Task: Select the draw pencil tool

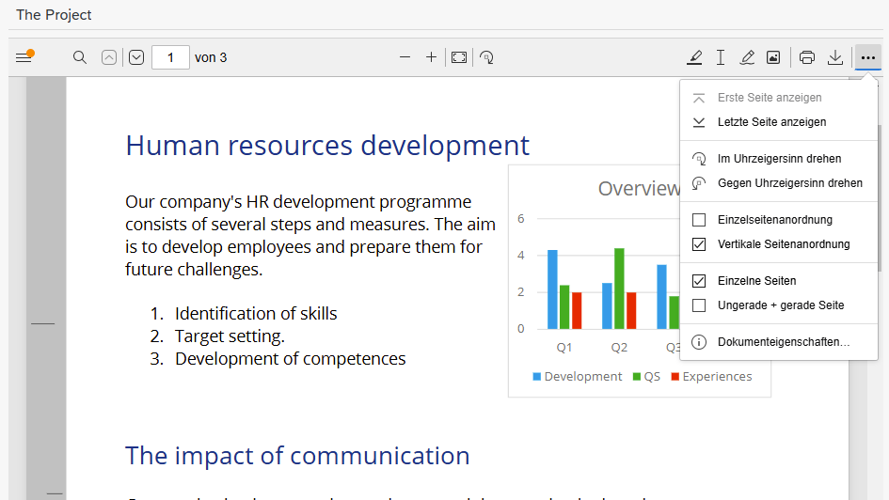Action: point(747,57)
